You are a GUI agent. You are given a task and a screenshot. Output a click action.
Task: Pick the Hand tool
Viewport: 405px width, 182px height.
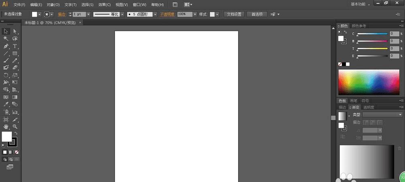(6, 126)
